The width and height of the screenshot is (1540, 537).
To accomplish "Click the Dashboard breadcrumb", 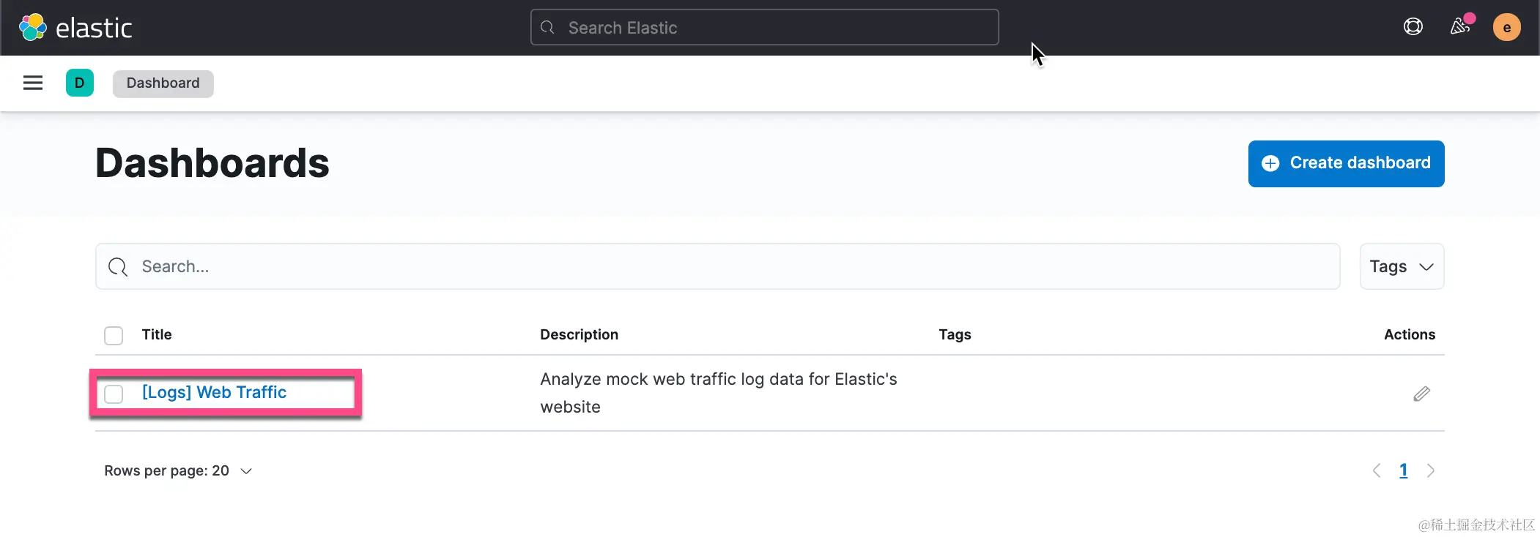I will pyautogui.click(x=163, y=83).
